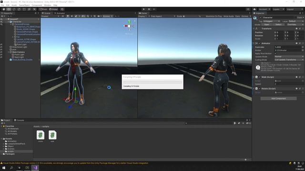The image size is (305, 171).
Task: Switch to the Scene tab
Action: [x=46, y=13]
